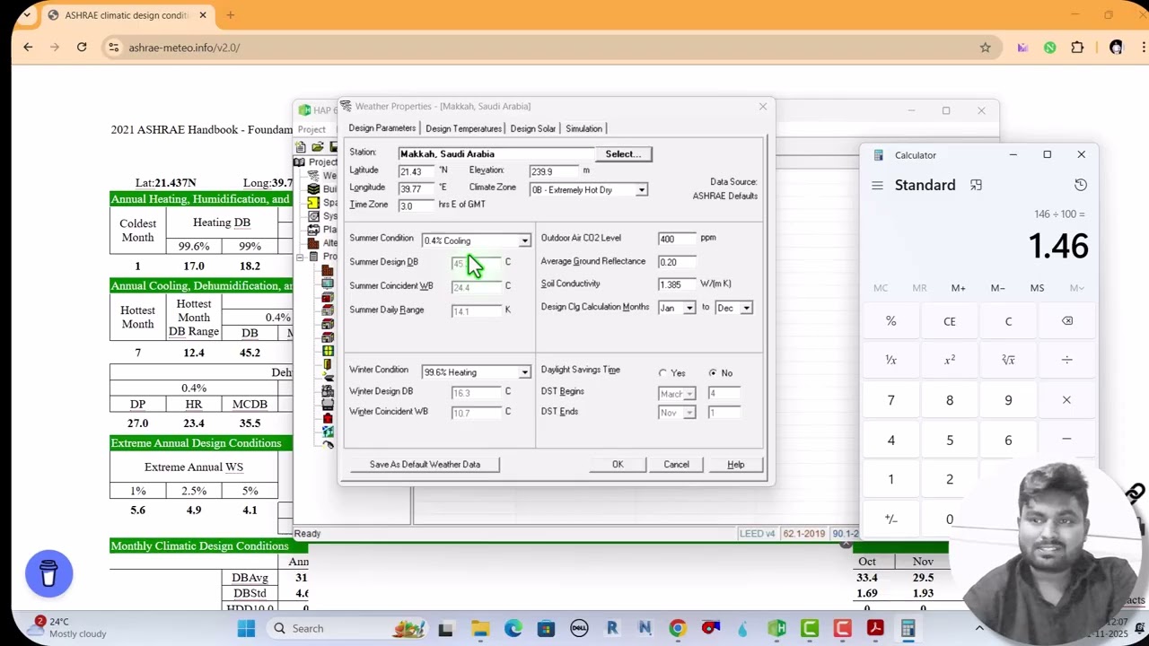Screen dimensions: 1149x646
Task: Switch to the Simulation tab
Action: [x=583, y=128]
